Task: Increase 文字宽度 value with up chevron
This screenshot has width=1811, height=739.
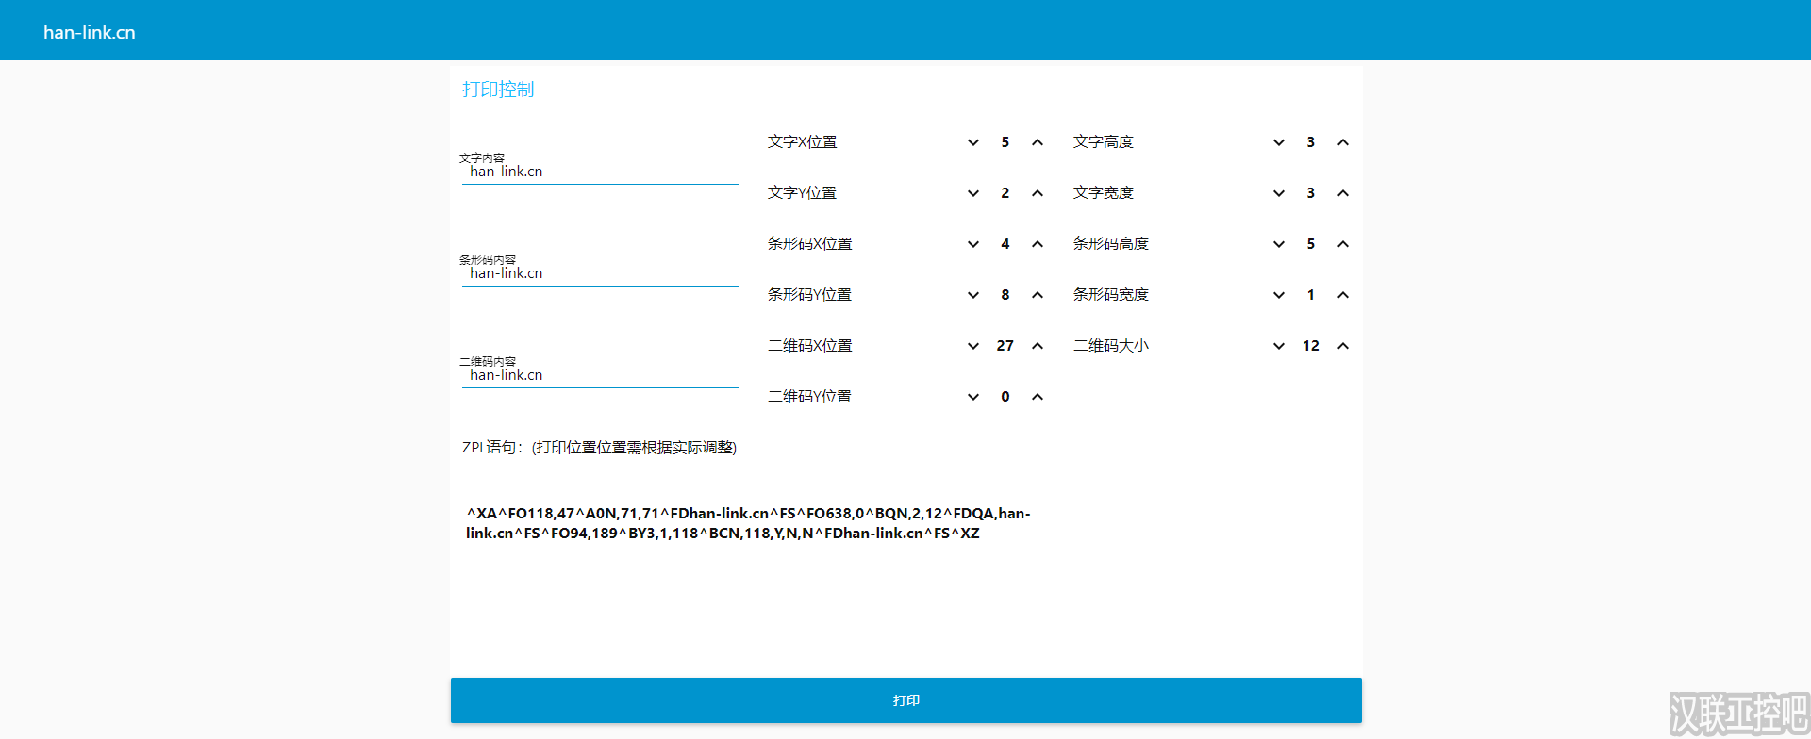Action: (1343, 193)
